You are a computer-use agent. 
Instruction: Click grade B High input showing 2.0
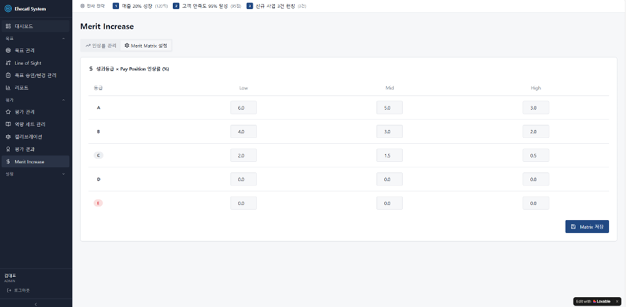pyautogui.click(x=536, y=132)
